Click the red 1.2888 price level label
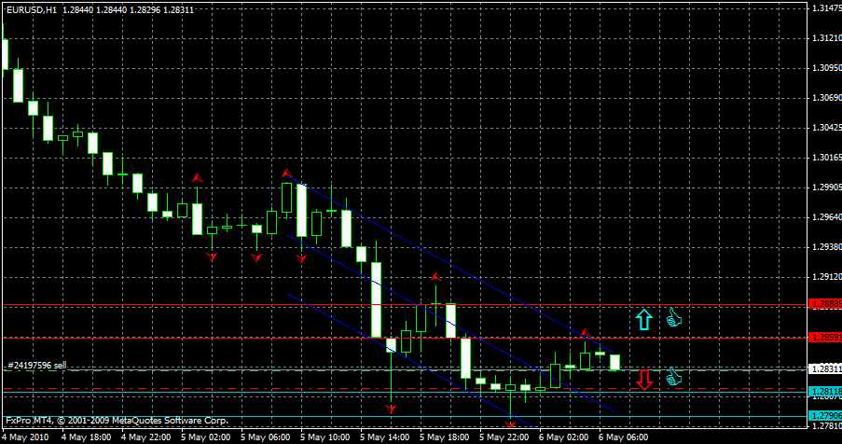This screenshot has height=444, width=842. [x=825, y=304]
